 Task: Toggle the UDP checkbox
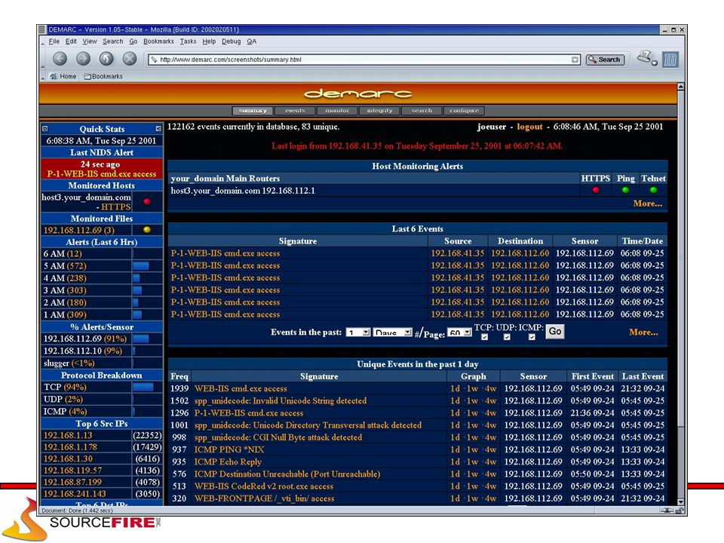click(507, 337)
